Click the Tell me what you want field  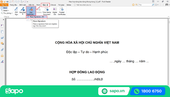click(84, 5)
